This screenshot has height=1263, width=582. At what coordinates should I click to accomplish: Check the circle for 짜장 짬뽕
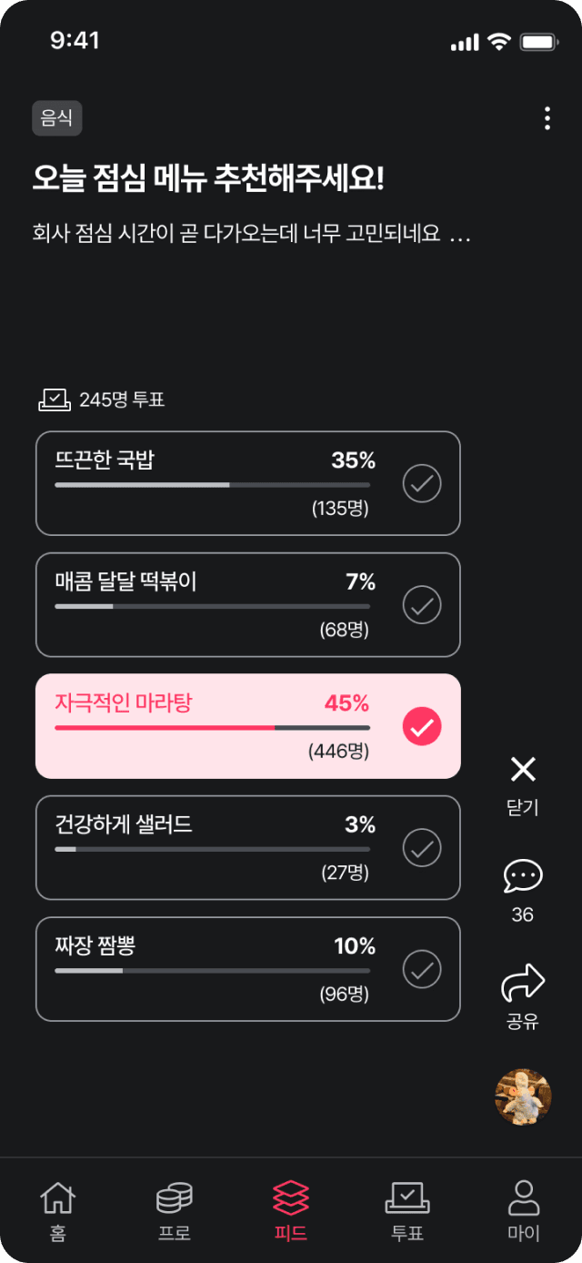click(422, 969)
